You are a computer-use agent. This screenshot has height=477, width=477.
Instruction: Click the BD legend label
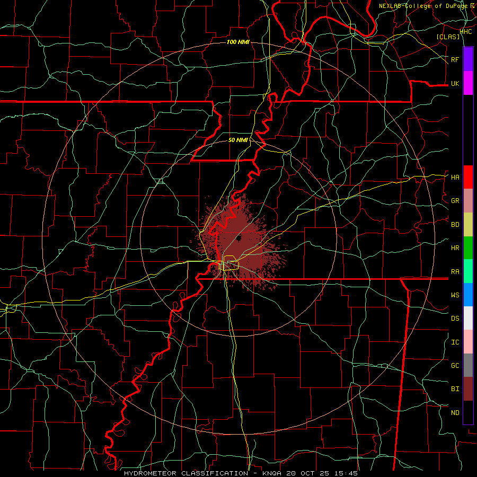click(x=455, y=225)
